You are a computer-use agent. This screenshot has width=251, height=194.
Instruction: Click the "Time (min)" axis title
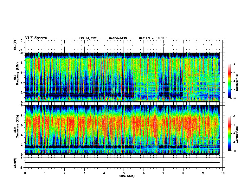127,176
